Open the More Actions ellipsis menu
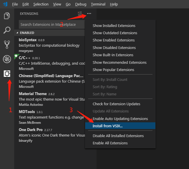 click(x=89, y=14)
